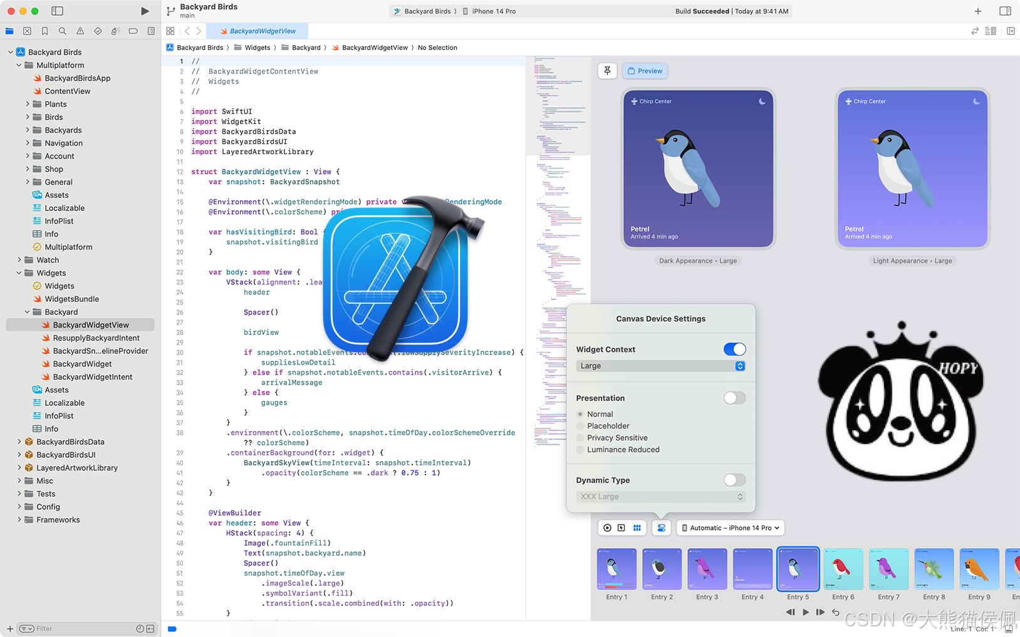Click the Dark Appearance • Large label
Screen dimensions: 1020x637
click(x=698, y=261)
